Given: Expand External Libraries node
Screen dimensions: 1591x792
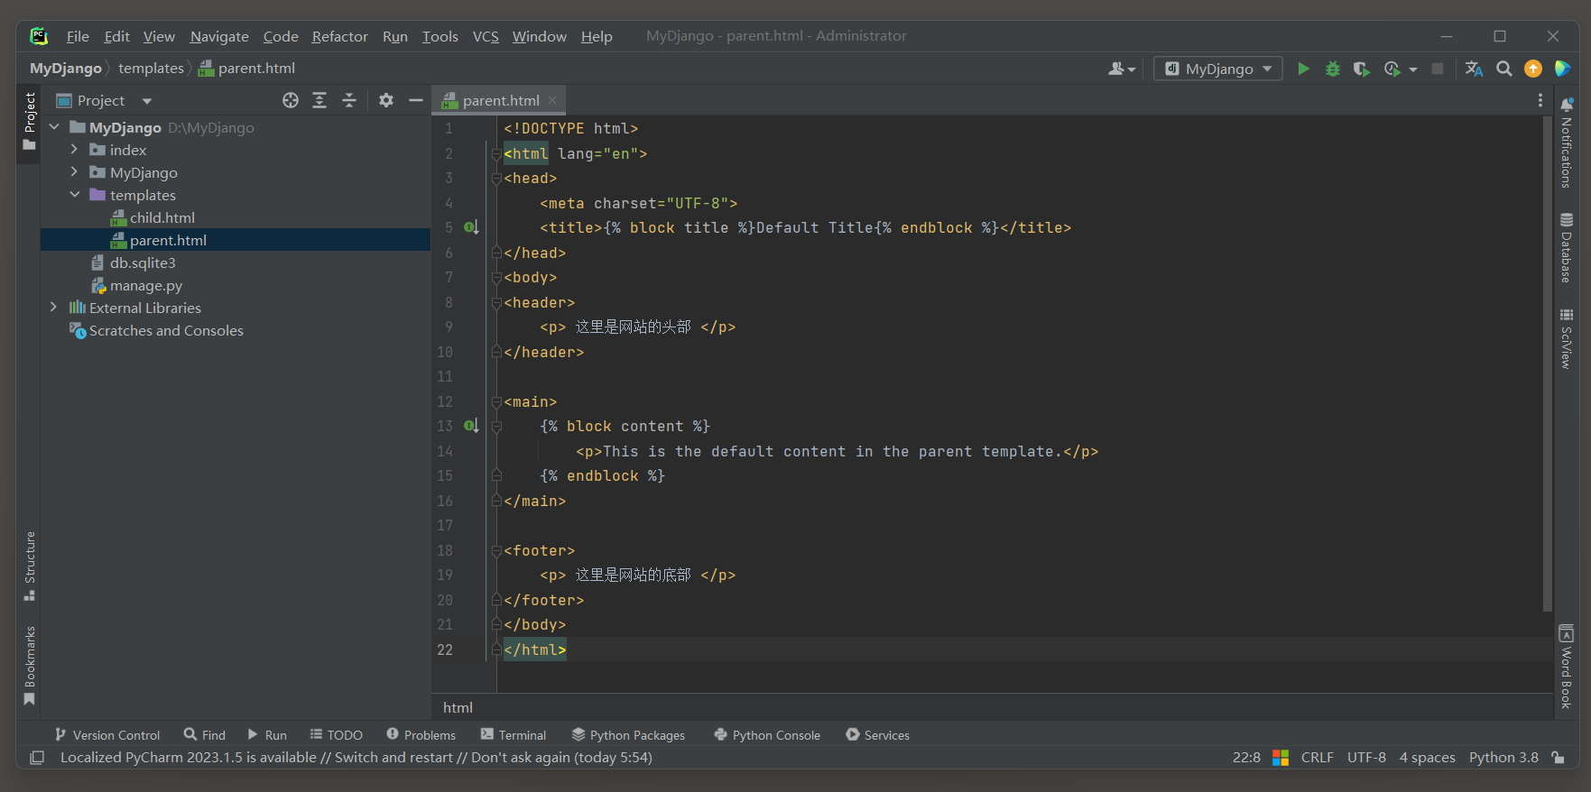Looking at the screenshot, I should pos(54,308).
